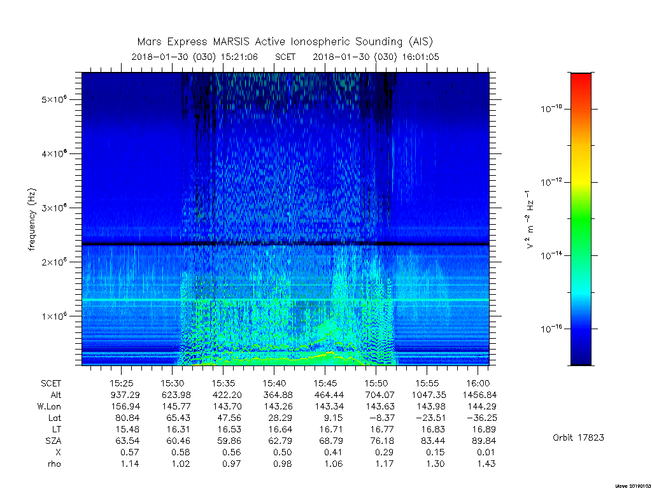The image size is (652, 489).
Task: Click the 10⁻¹² color bar label
Action: (x=551, y=182)
